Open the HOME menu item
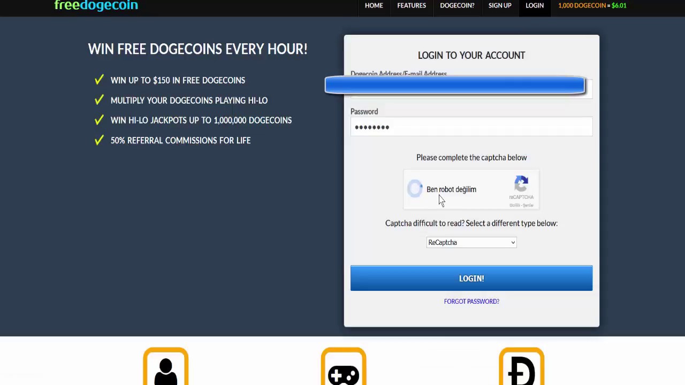This screenshot has height=385, width=685. (374, 5)
